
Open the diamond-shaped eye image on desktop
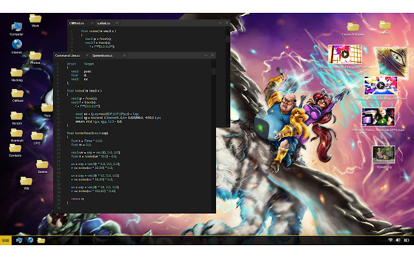coord(391,62)
